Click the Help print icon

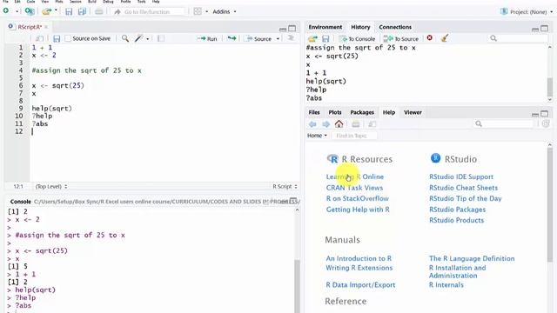pyautogui.click(x=356, y=123)
